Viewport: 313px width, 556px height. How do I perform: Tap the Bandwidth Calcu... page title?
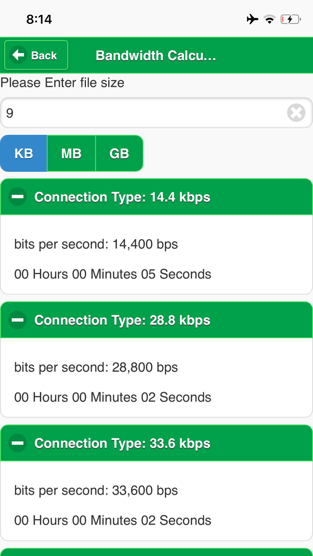(156, 56)
